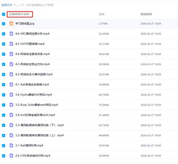Screen dimensions: 178x164
Task: Open 3.3-漏洞数据库和漏洞扫描（下）.mp4 file name
Action: click(39, 125)
